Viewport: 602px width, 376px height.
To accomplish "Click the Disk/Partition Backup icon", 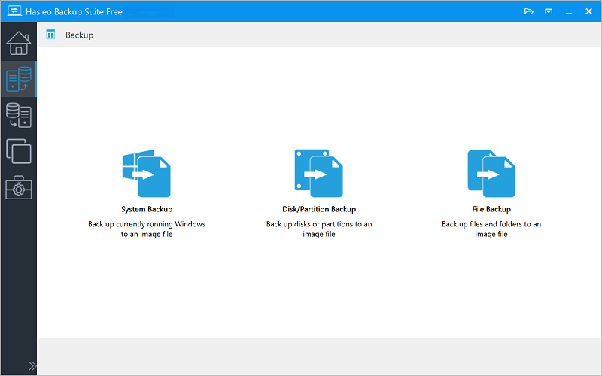I will point(318,174).
